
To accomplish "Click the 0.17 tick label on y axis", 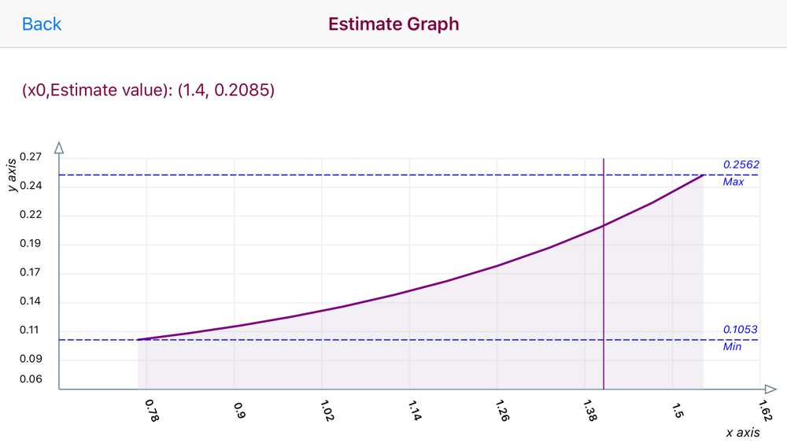I will coord(31,273).
